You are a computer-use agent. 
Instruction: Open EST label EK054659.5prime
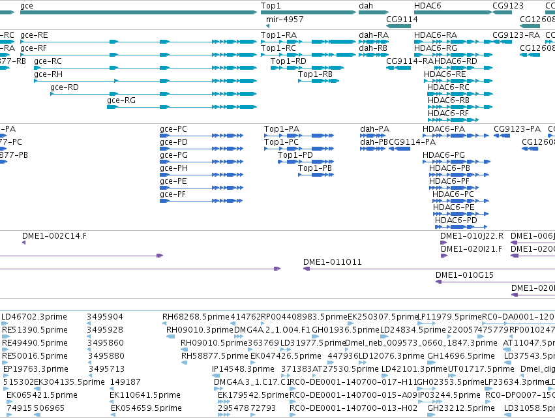146,408
